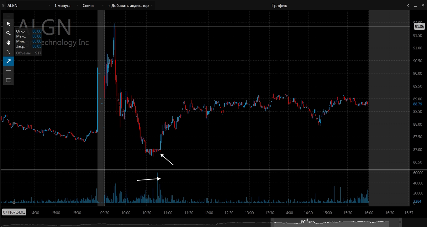Select the trend line drawing tool
427x227 pixels.
coord(8,52)
